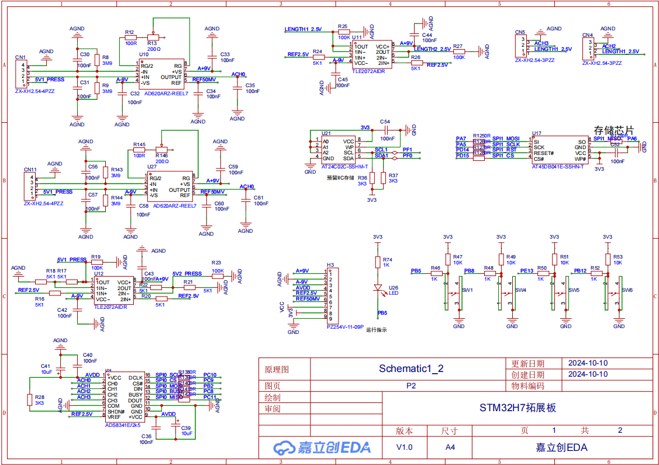
Task: Select the ADS8341E ADC chip symbol
Action: [x=125, y=397]
